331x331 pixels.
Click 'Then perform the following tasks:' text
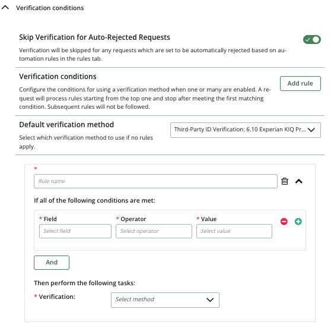(85, 283)
